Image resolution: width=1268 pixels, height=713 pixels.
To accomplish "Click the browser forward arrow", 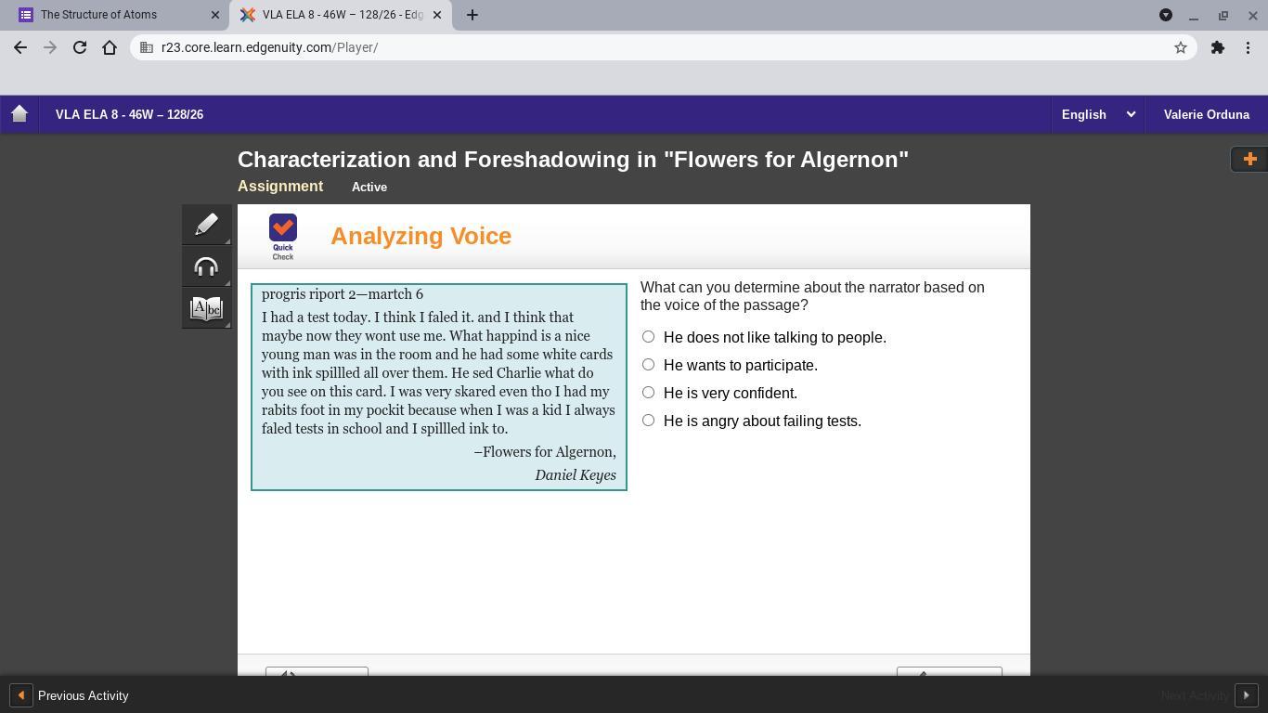I will click(50, 47).
